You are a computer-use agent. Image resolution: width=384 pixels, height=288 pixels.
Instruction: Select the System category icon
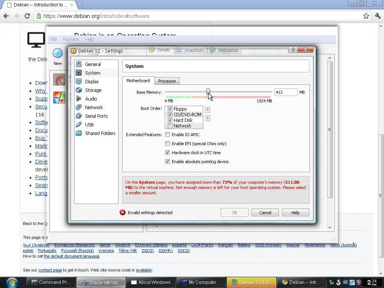[79, 73]
